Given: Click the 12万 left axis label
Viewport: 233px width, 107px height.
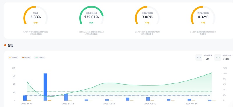Looking at the screenshot, I should coord(13,68).
